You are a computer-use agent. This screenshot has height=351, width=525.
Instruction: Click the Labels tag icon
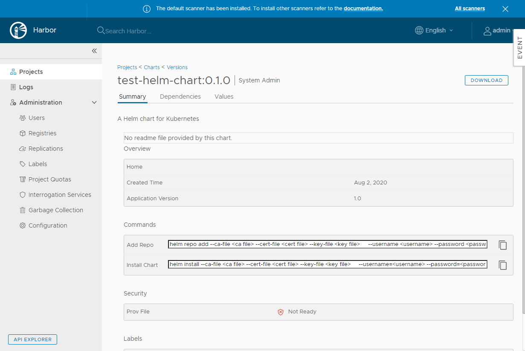click(x=23, y=164)
